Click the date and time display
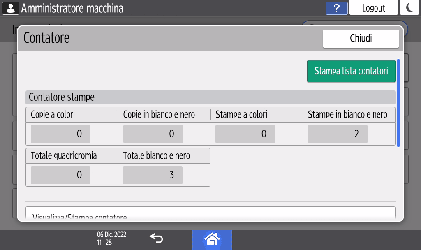The height and width of the screenshot is (250, 421). 111,238
